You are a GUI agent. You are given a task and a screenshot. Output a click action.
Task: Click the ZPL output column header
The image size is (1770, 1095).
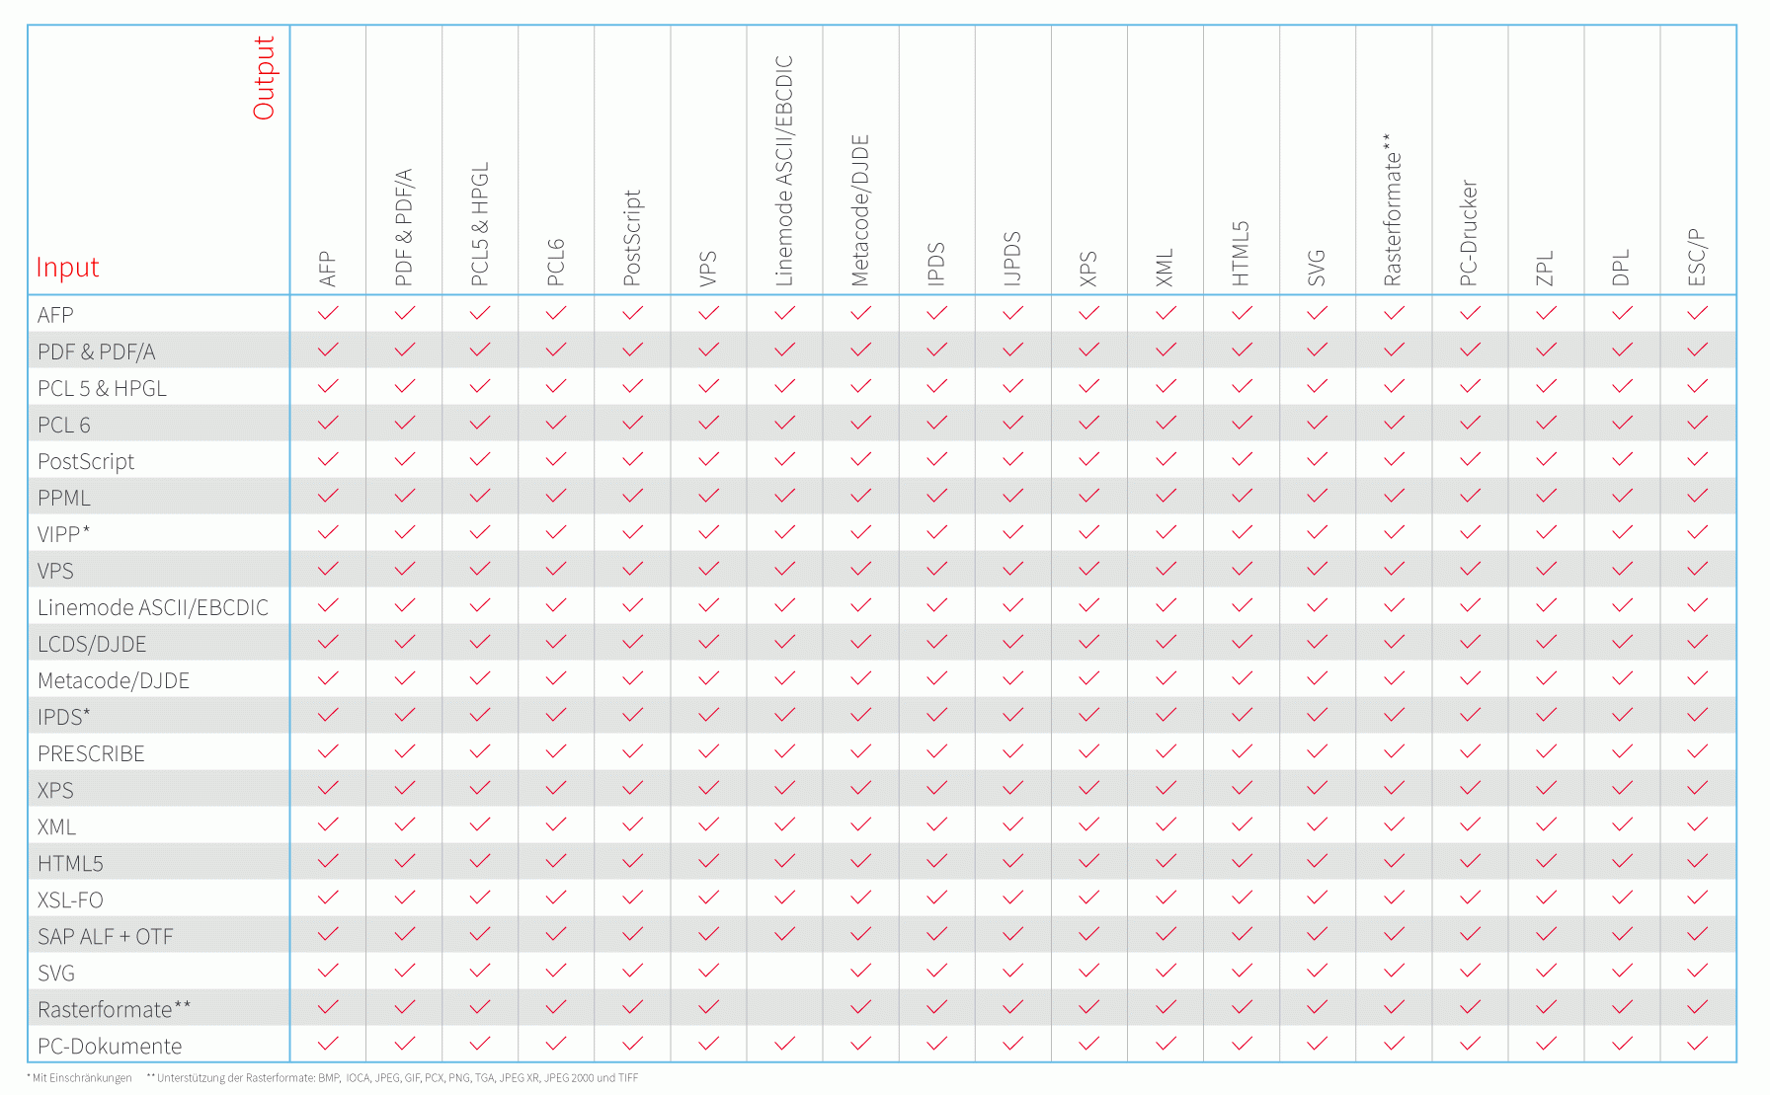point(1546,269)
